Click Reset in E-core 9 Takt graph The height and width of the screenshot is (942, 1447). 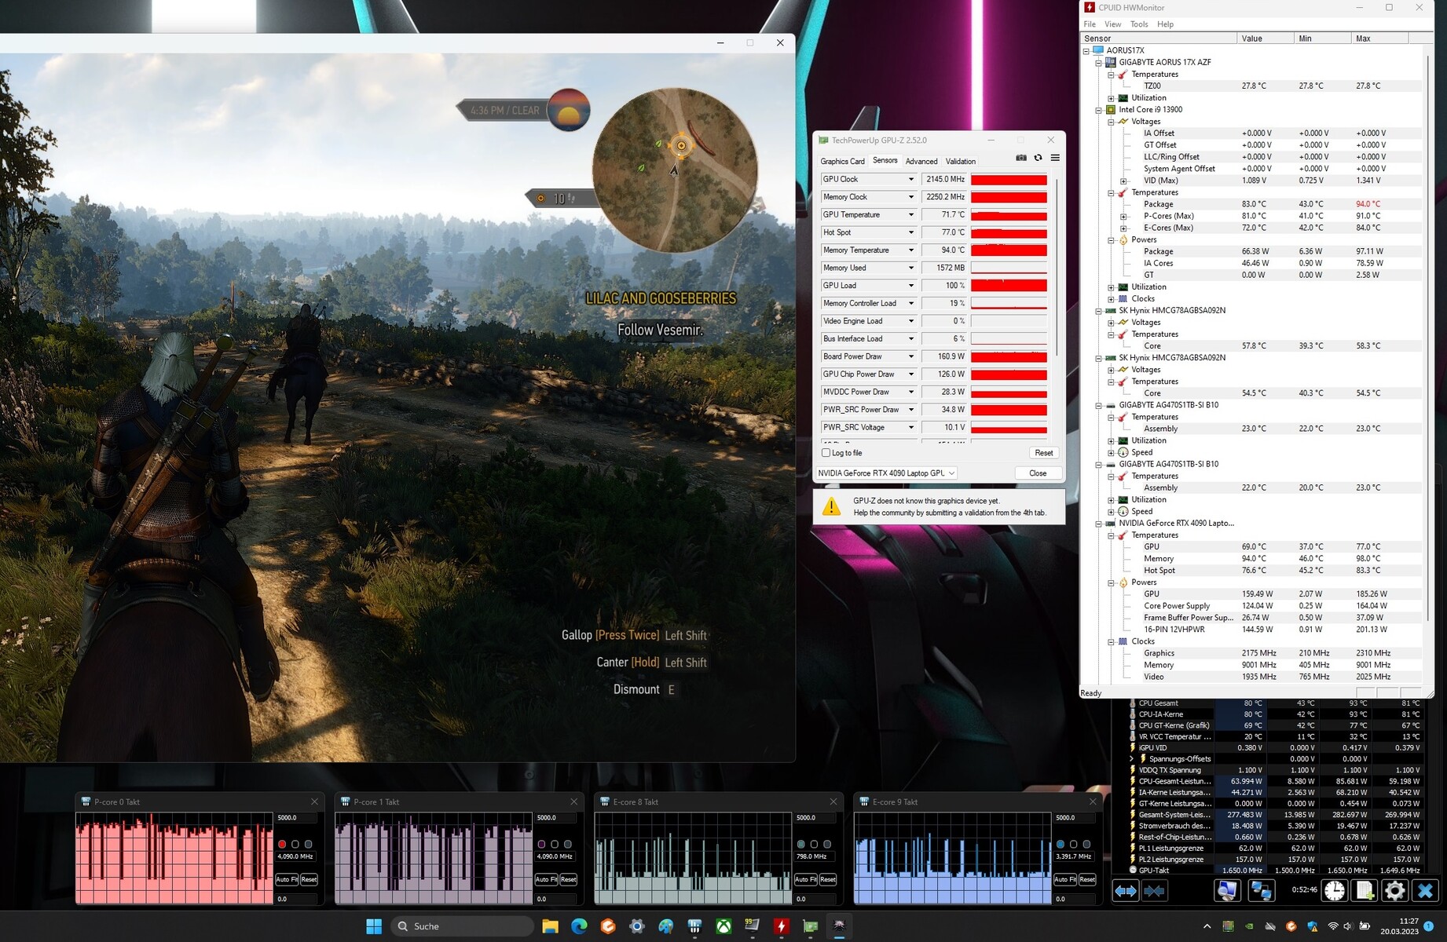point(1087,880)
